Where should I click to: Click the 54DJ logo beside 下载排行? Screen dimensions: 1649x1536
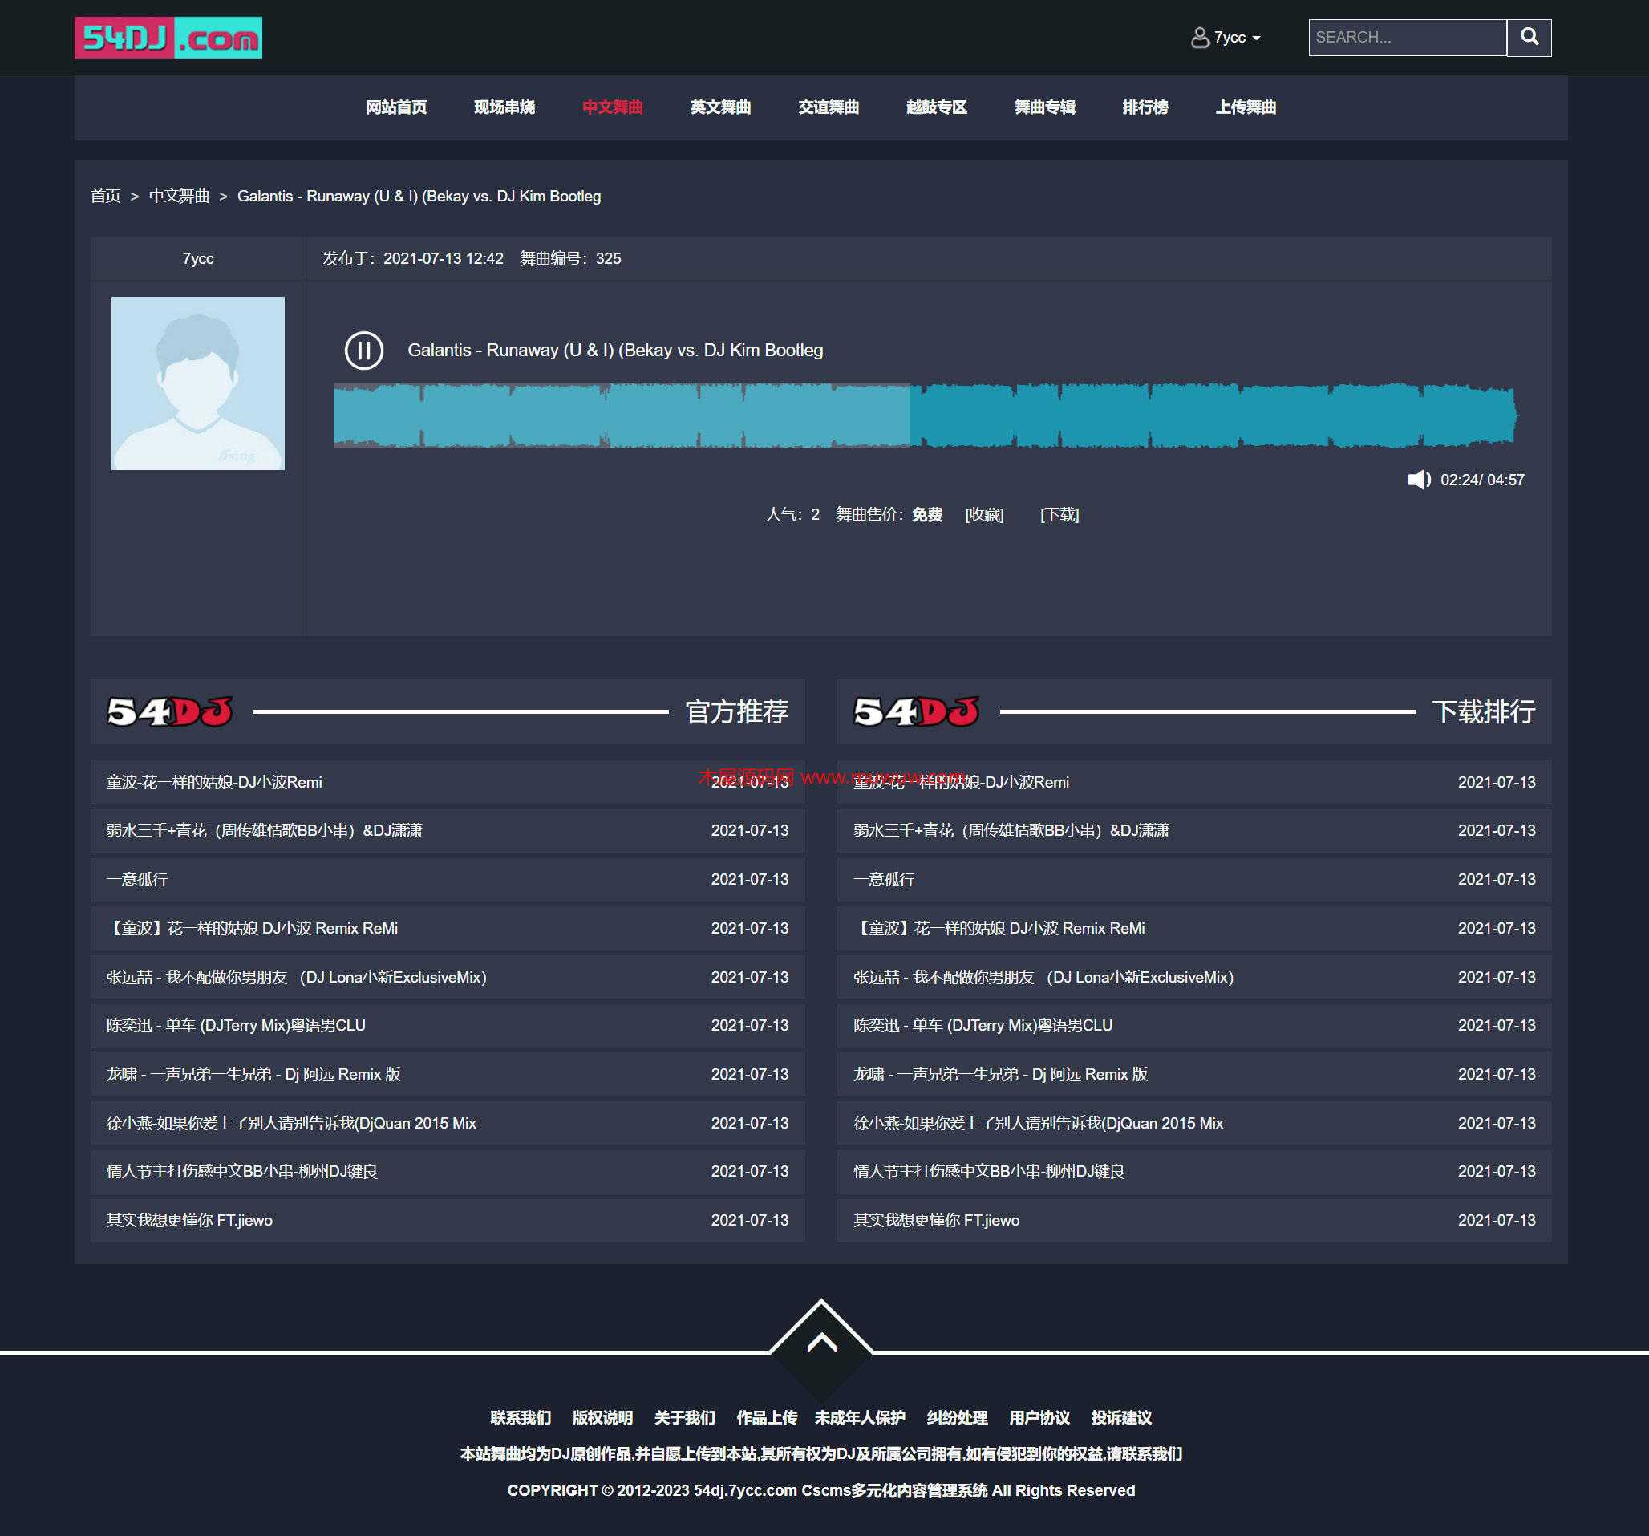point(917,711)
